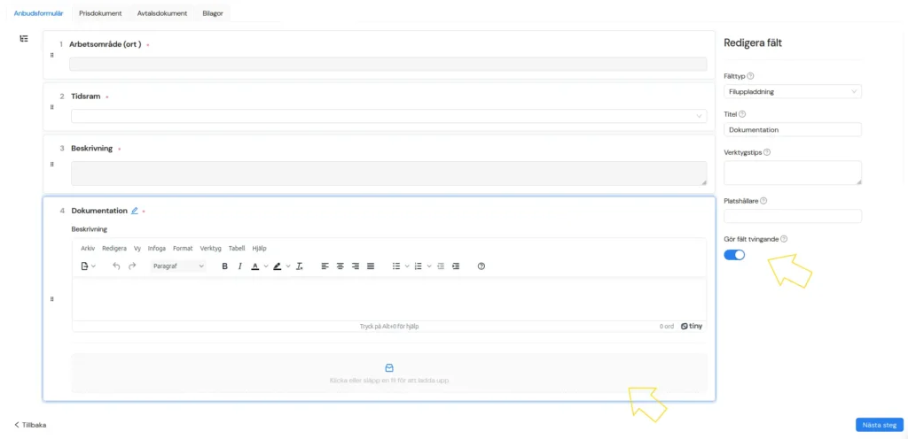Open the Infoga menu in the editor
Image resolution: width=908 pixels, height=439 pixels.
(157, 249)
